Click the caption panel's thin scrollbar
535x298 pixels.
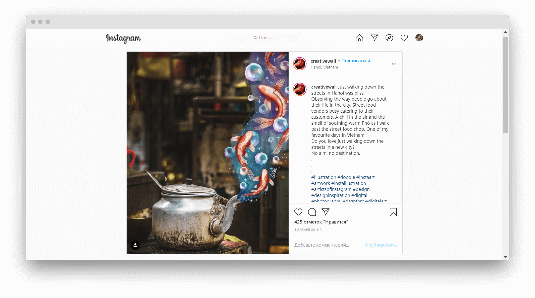(402, 94)
